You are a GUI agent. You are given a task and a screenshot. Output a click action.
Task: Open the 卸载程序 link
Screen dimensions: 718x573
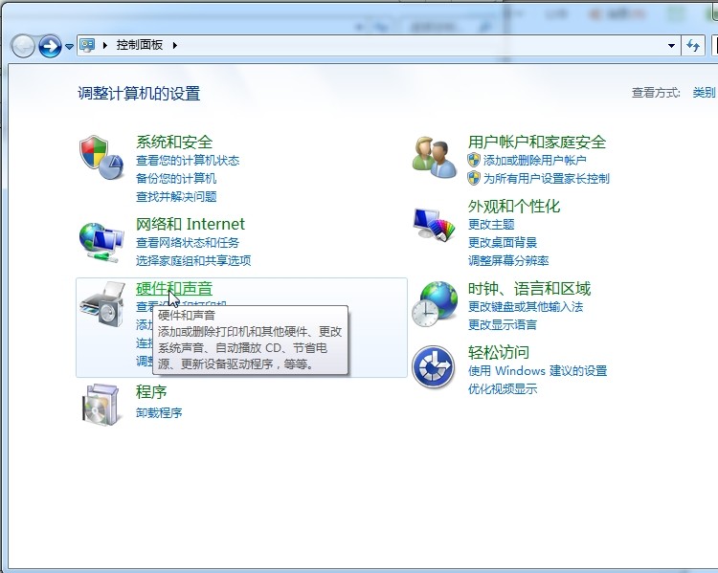click(159, 413)
